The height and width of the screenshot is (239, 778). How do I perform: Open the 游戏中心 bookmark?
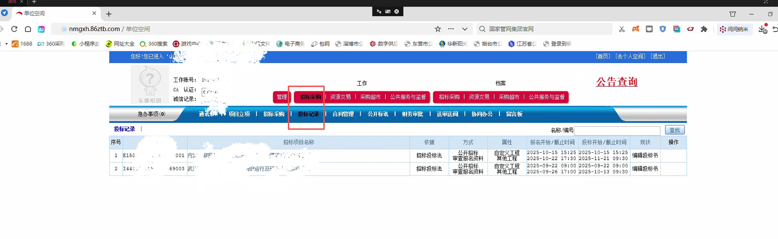[187, 44]
